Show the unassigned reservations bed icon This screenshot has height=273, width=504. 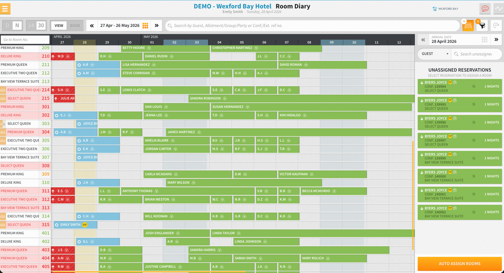(x=468, y=26)
